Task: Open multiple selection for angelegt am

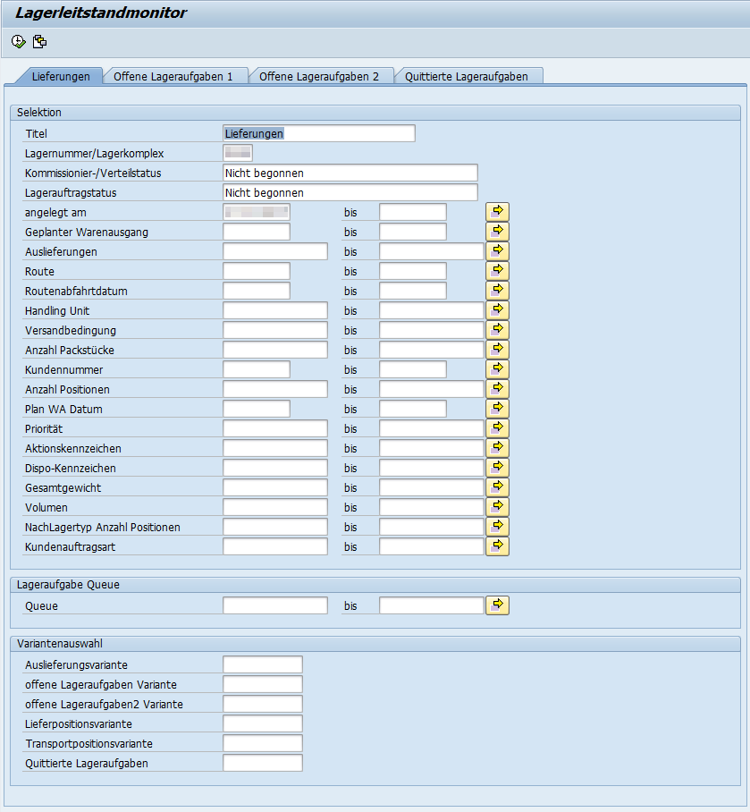Action: point(497,212)
